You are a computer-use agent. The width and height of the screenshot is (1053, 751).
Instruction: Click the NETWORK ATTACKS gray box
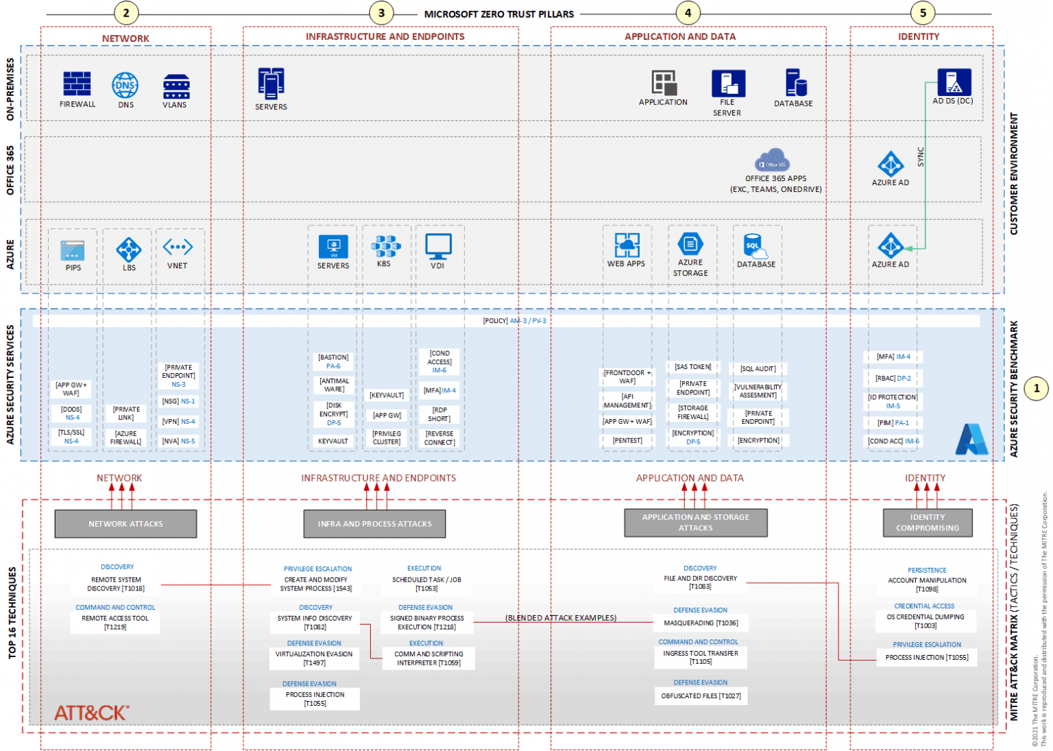(x=125, y=523)
